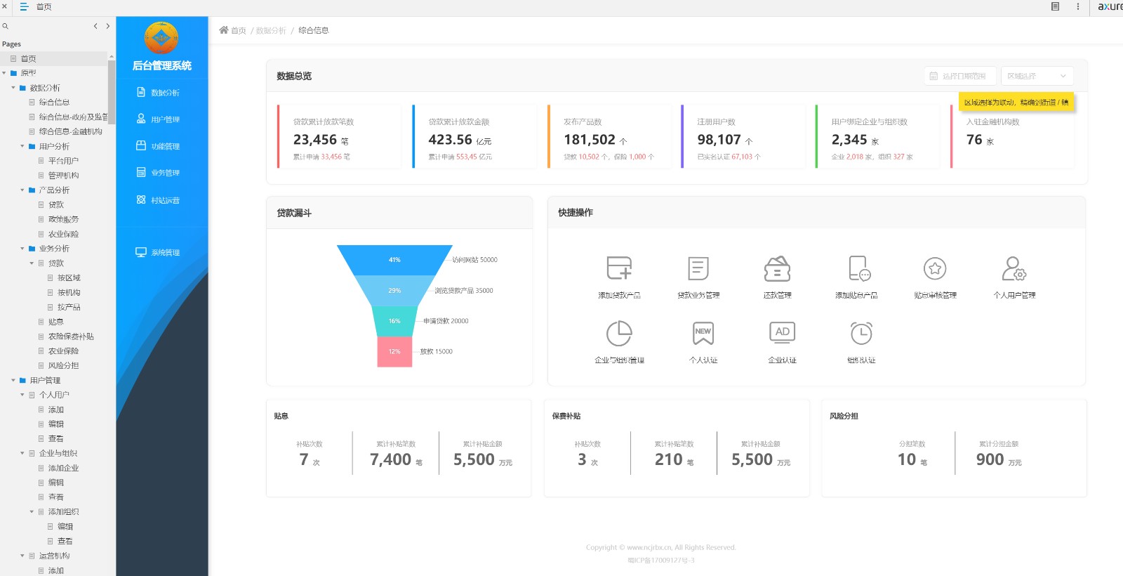1123x576 pixels.
Task: Click the 选择日期范围 date input
Action: tap(959, 76)
